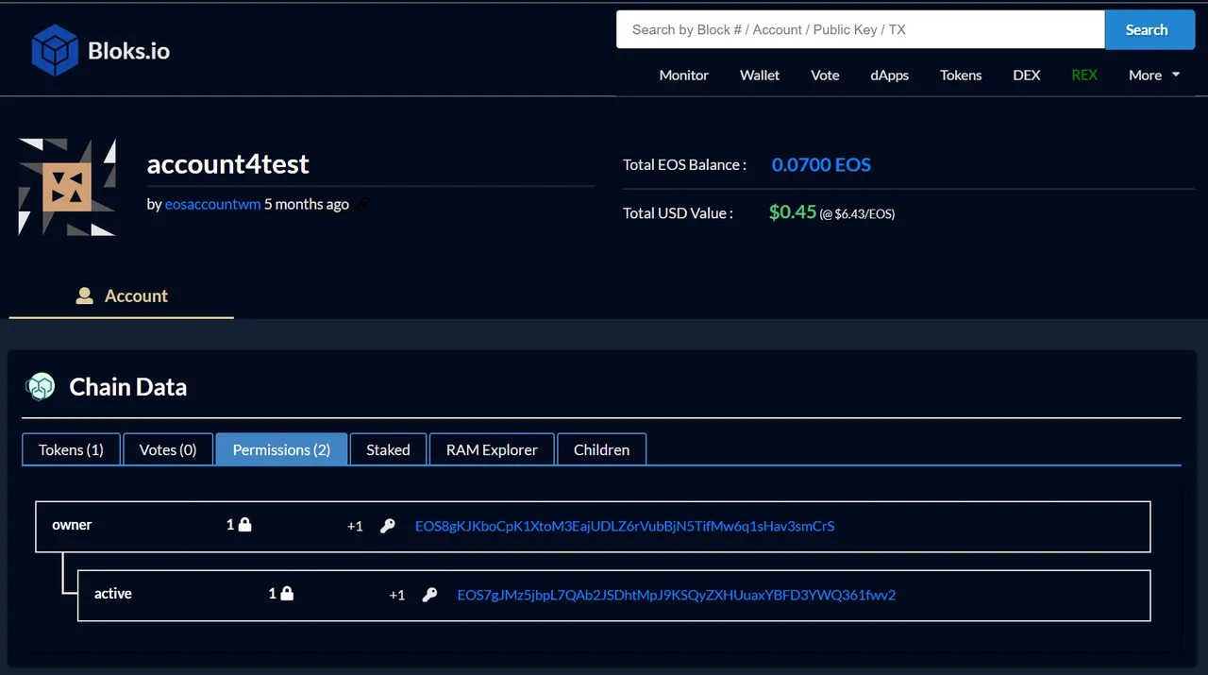Click the active permission label
1208x675 pixels.
[113, 594]
